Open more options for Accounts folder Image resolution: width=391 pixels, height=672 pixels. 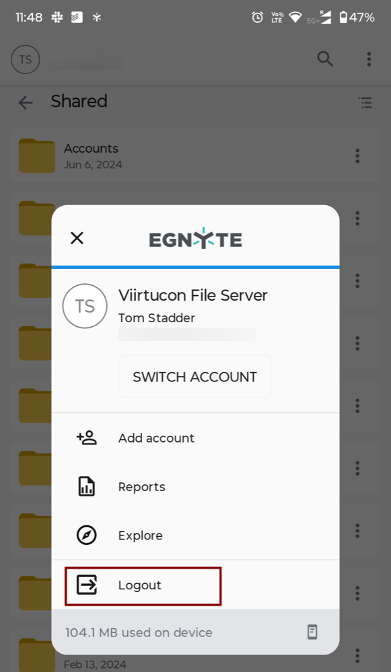(357, 156)
